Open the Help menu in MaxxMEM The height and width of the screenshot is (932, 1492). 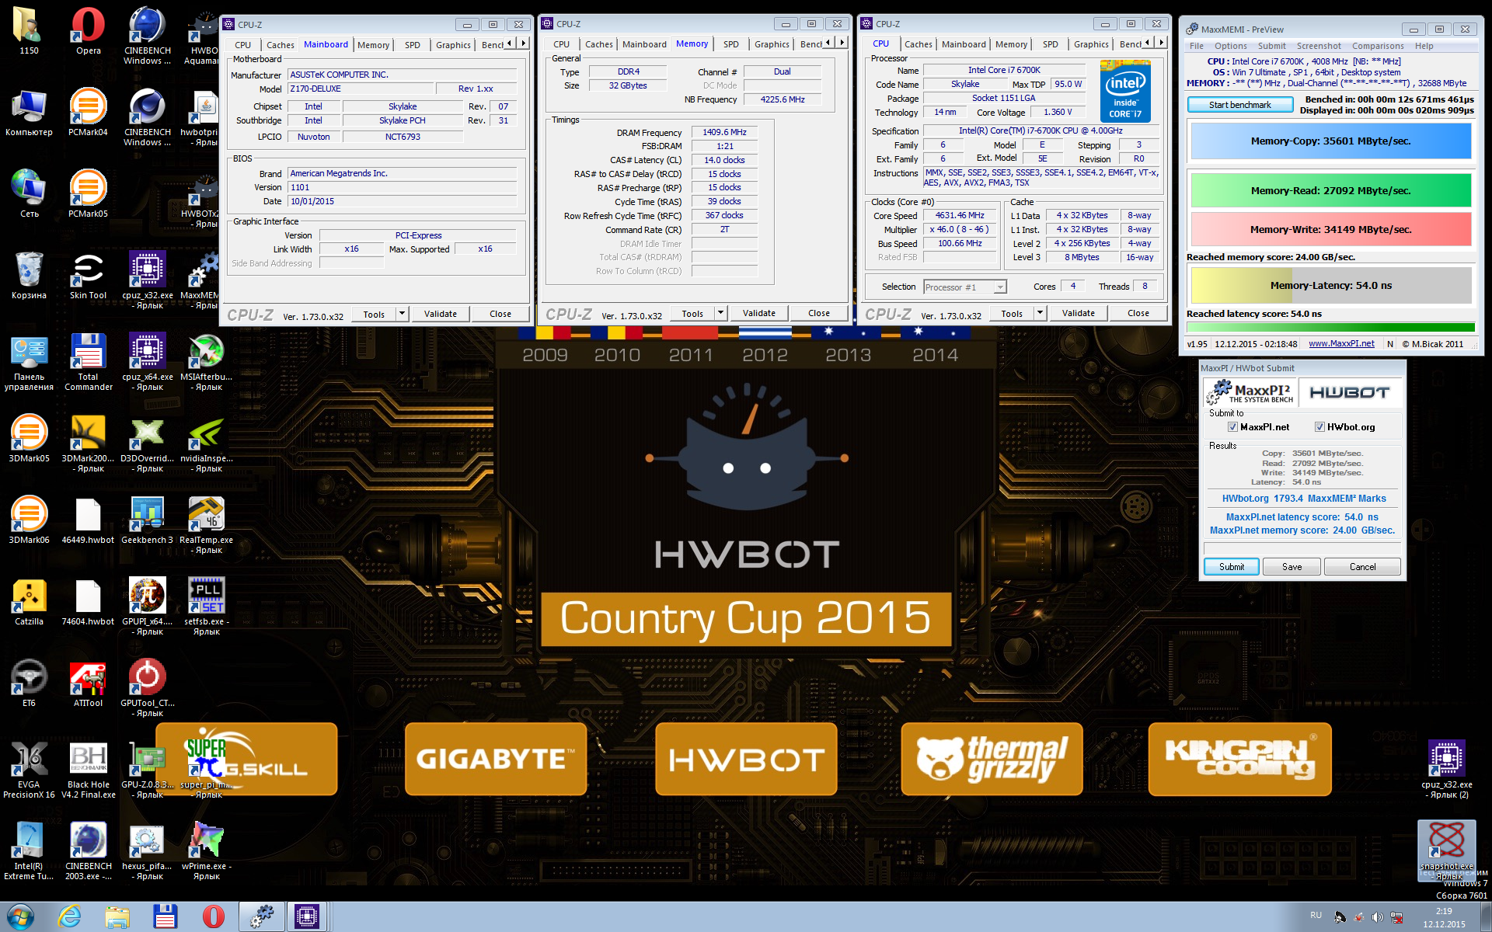click(x=1424, y=46)
